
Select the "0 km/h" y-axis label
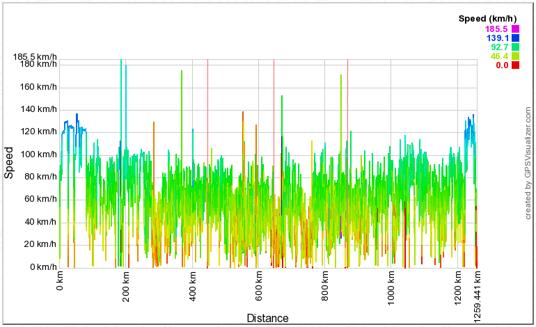point(41,267)
